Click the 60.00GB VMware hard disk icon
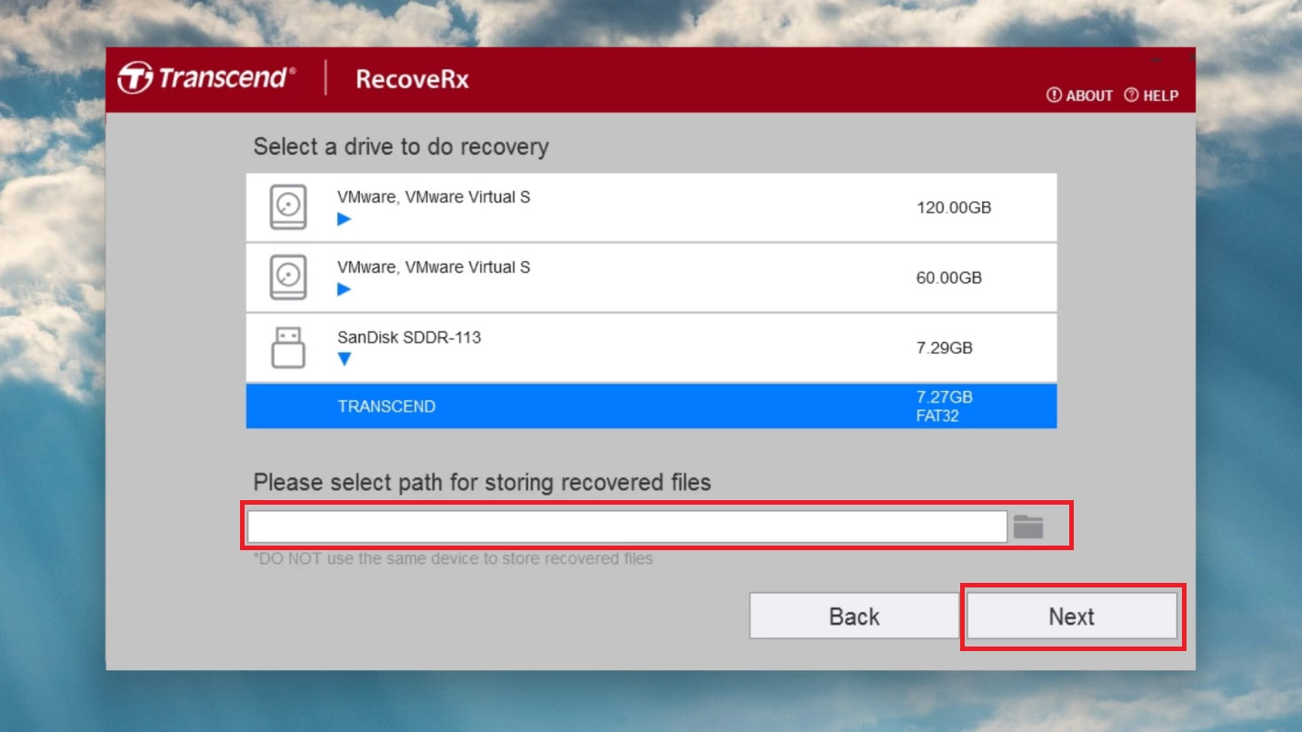Image resolution: width=1302 pixels, height=732 pixels. point(288,277)
